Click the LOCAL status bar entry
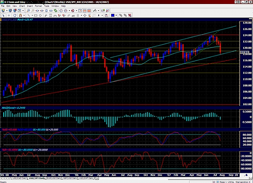 231,182
